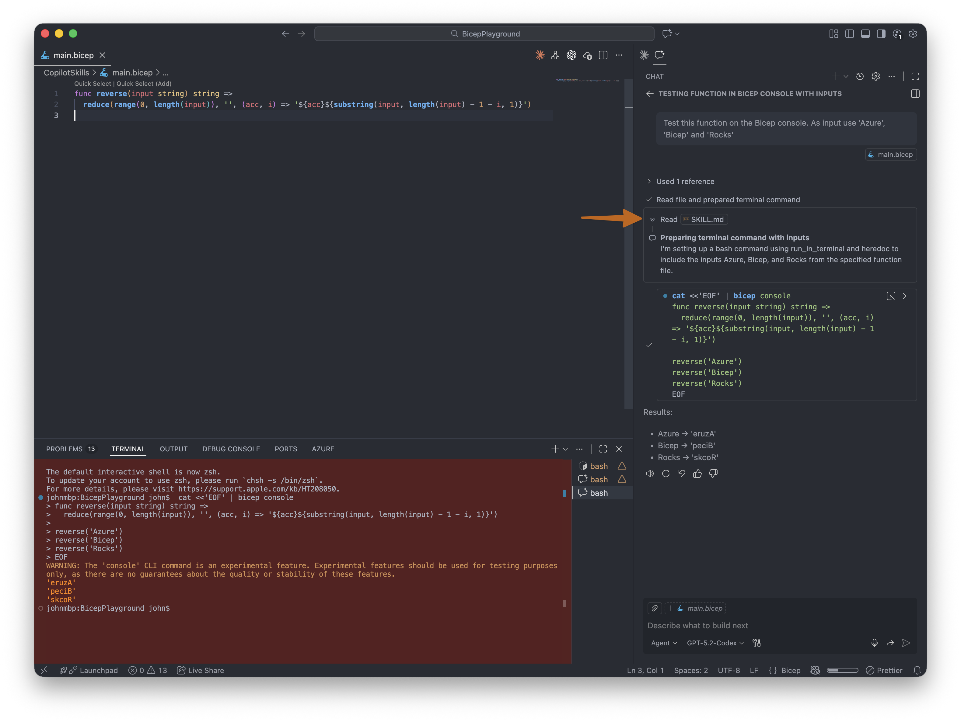Click the thumbs up feedback icon
Viewport: 961px width, 722px height.
(697, 474)
